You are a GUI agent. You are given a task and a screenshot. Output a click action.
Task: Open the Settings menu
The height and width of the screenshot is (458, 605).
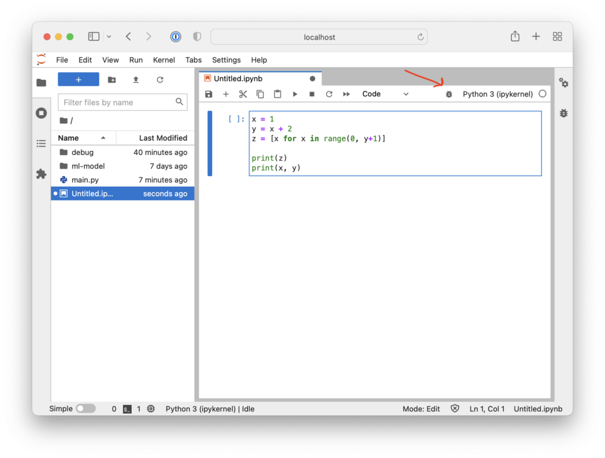pos(226,60)
